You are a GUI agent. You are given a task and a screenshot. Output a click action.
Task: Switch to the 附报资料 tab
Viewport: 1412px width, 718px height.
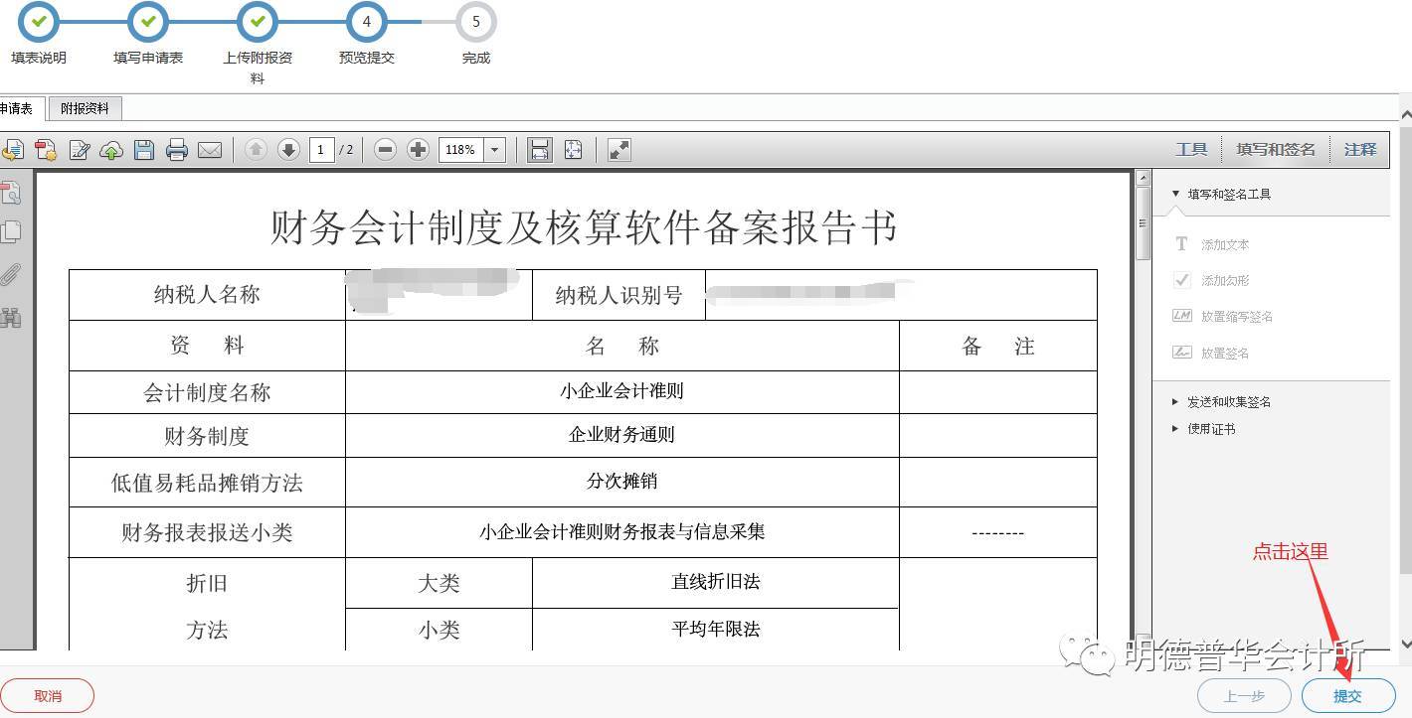click(x=85, y=108)
